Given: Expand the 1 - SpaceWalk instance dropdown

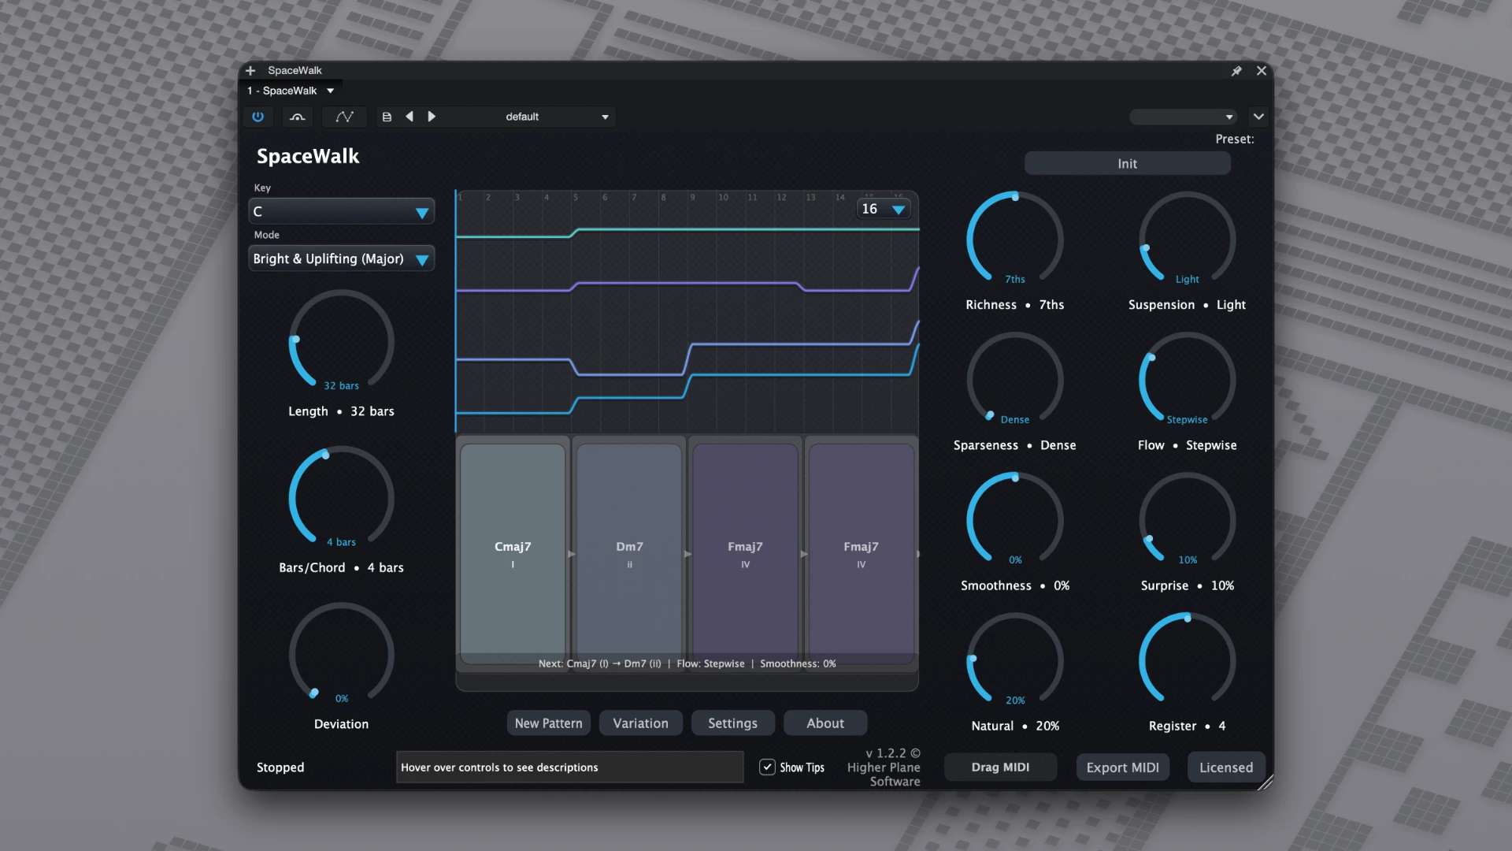Looking at the screenshot, I should pyautogui.click(x=291, y=91).
